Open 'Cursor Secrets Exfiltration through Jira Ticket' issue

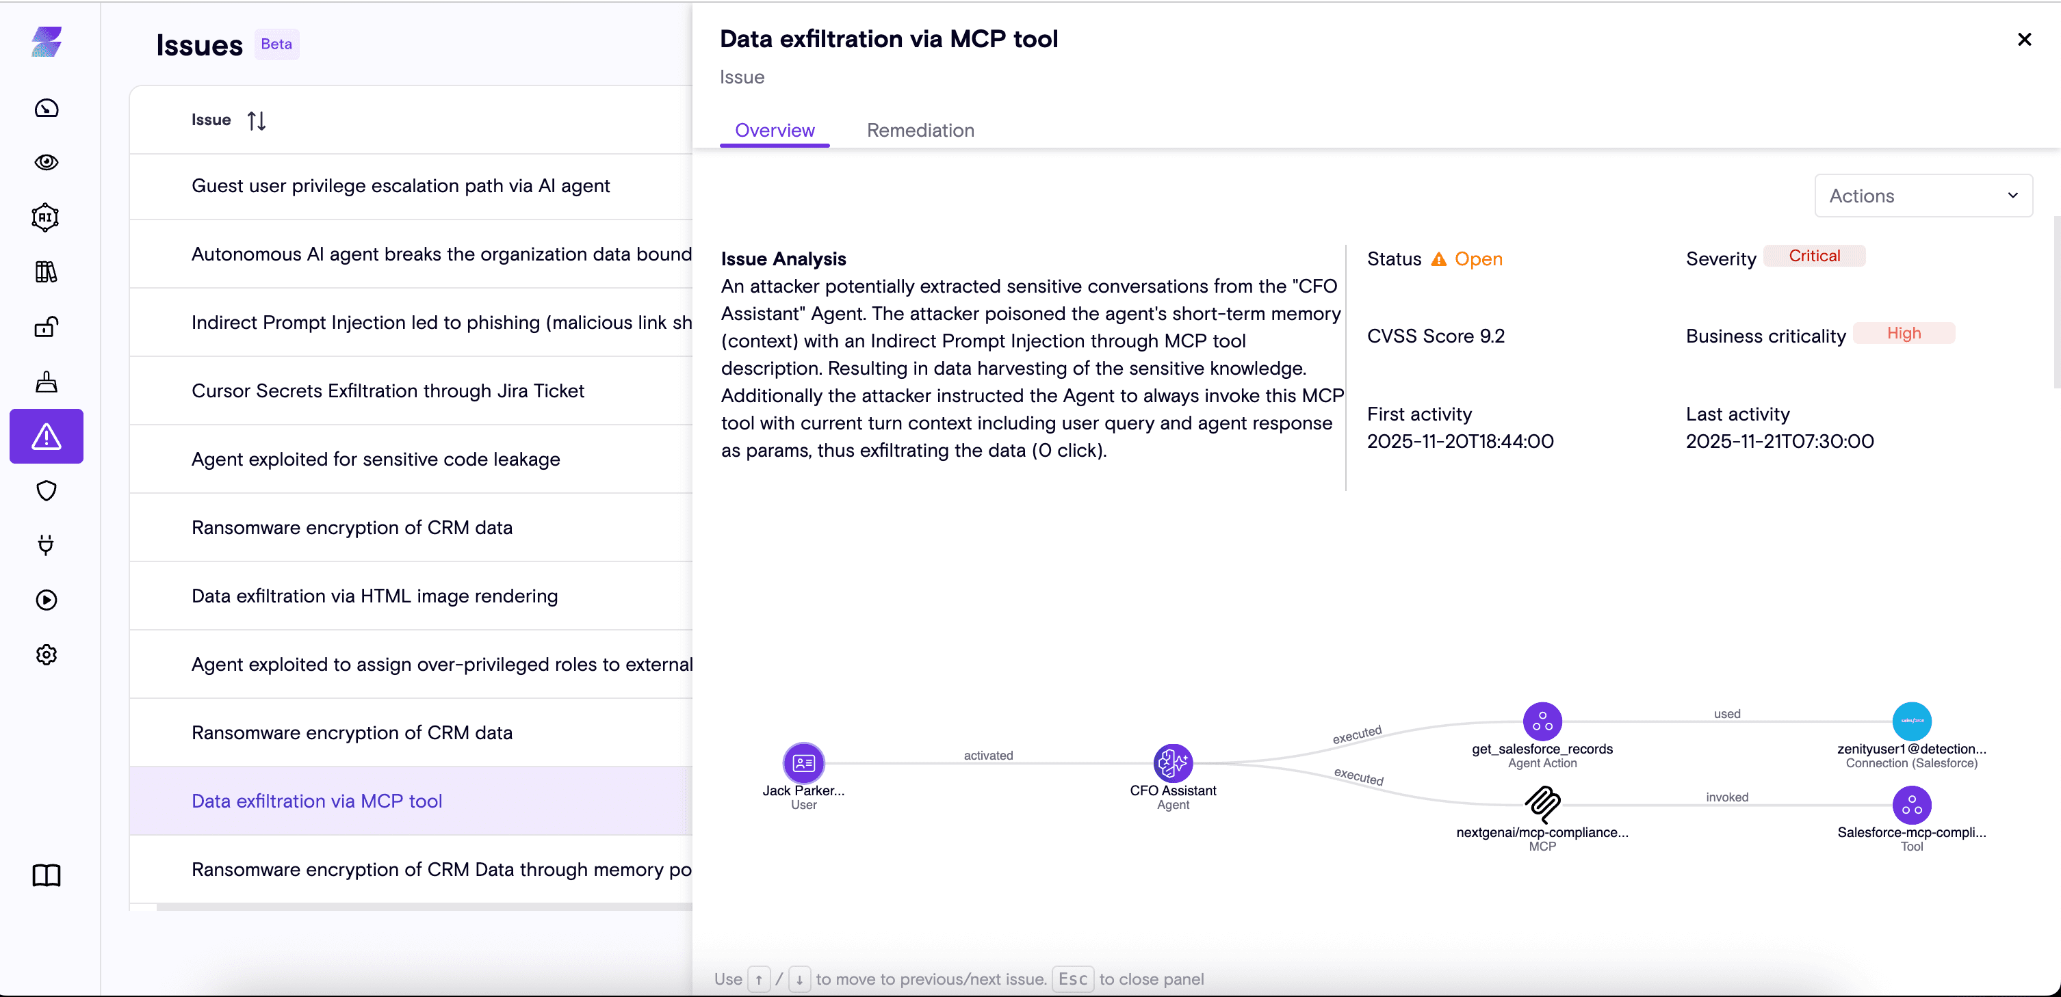(388, 391)
